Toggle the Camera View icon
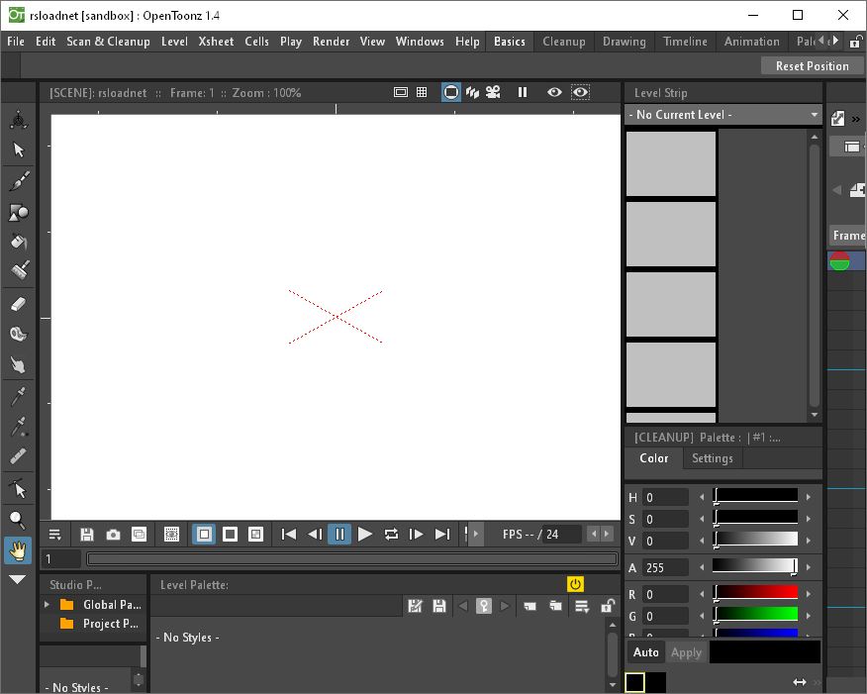Screen dimensions: 867x694 [492, 92]
